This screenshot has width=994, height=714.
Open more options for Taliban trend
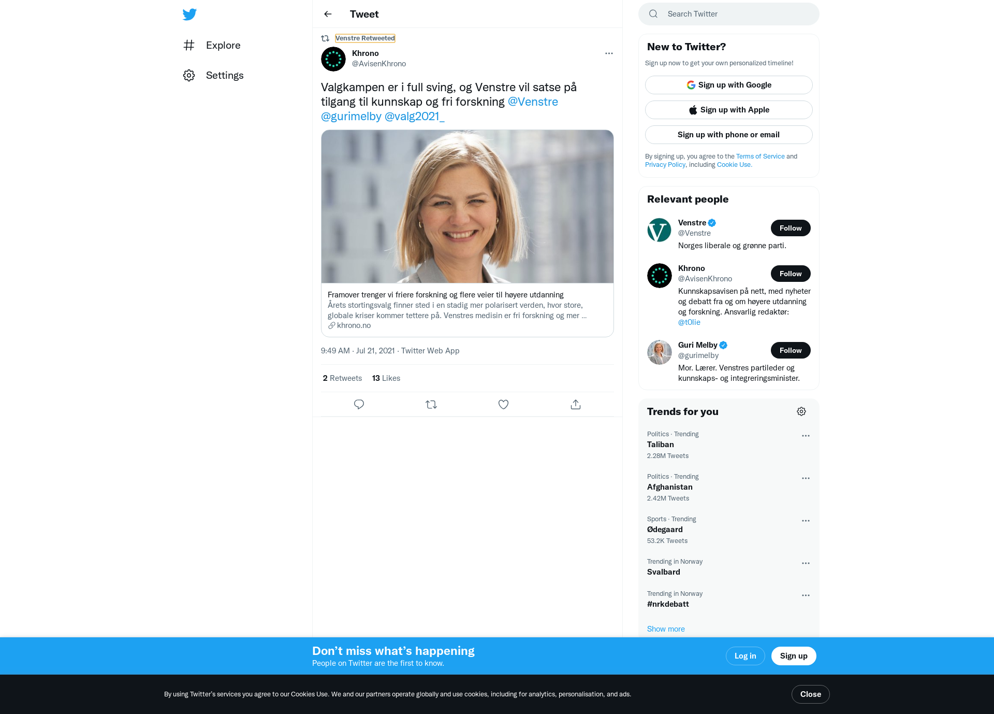point(806,436)
